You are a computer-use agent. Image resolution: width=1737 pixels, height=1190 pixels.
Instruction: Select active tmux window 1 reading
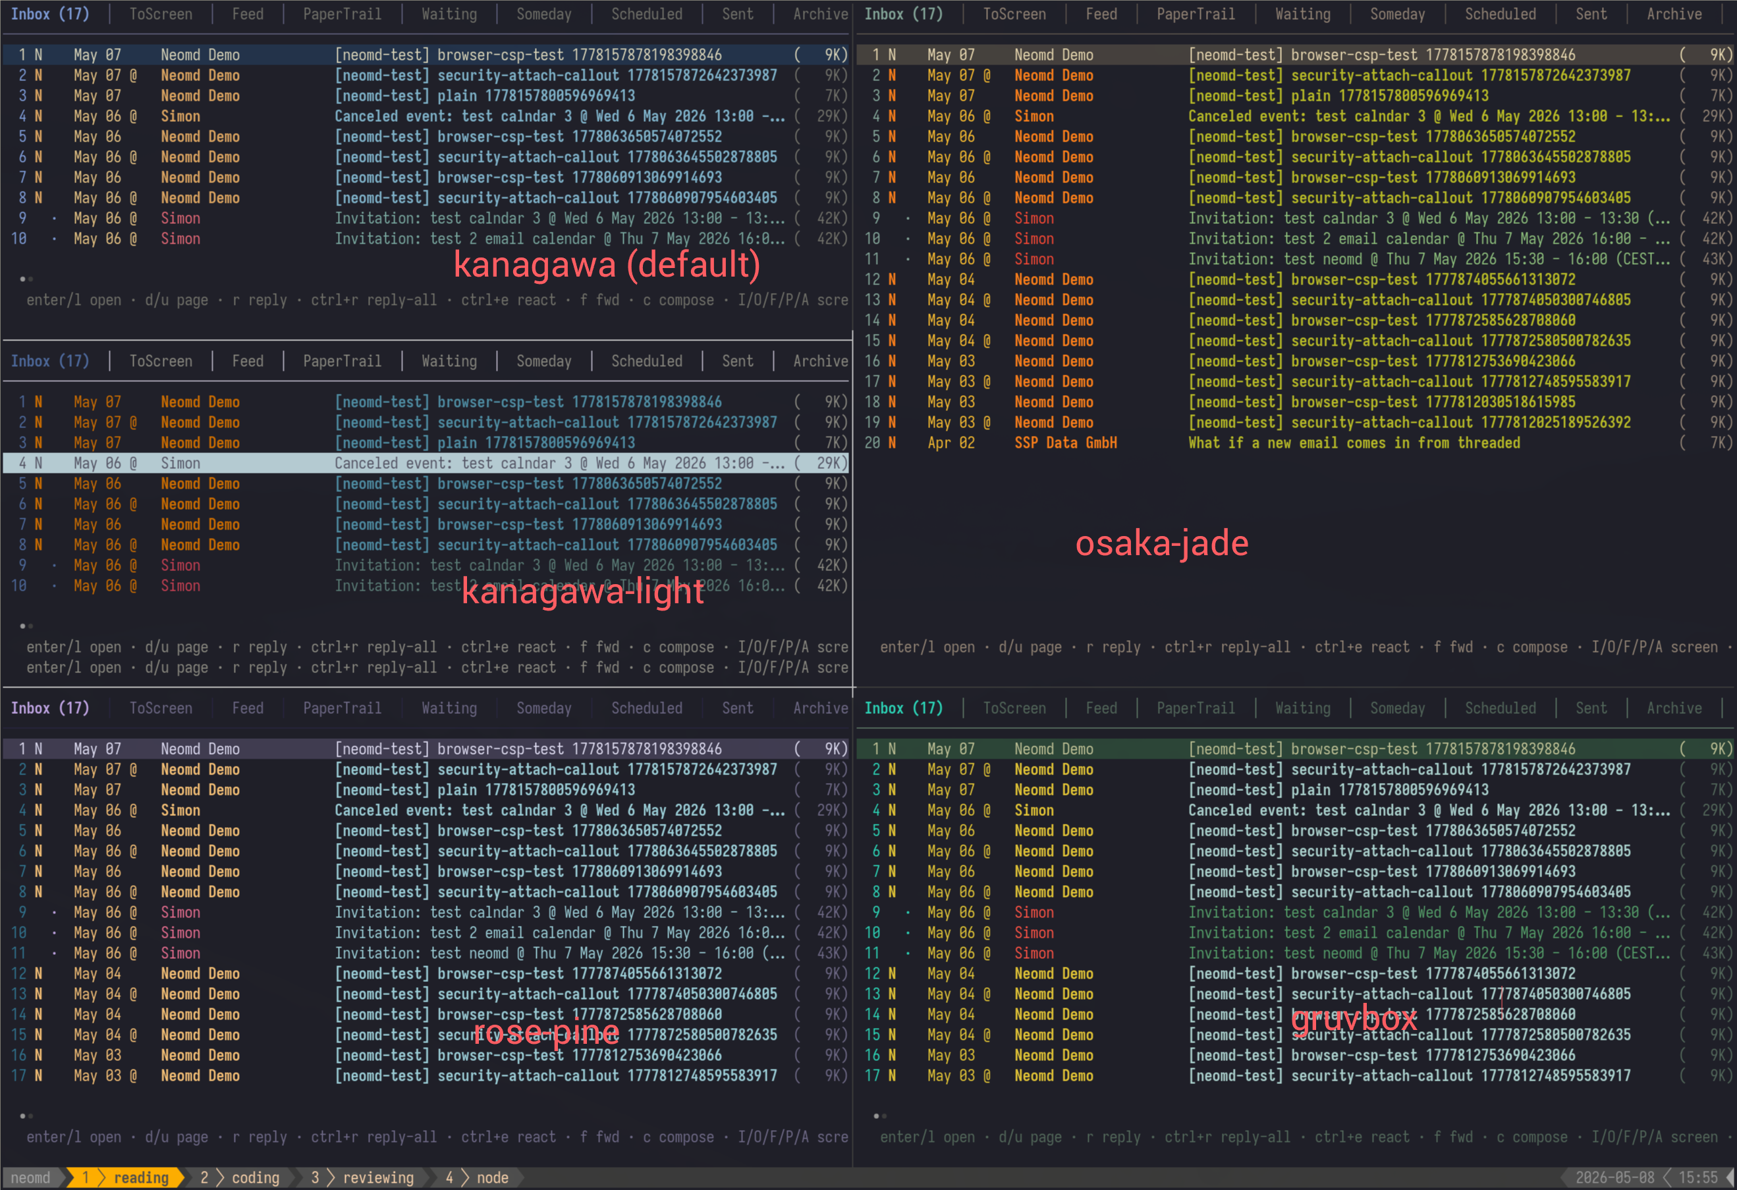click(126, 1178)
